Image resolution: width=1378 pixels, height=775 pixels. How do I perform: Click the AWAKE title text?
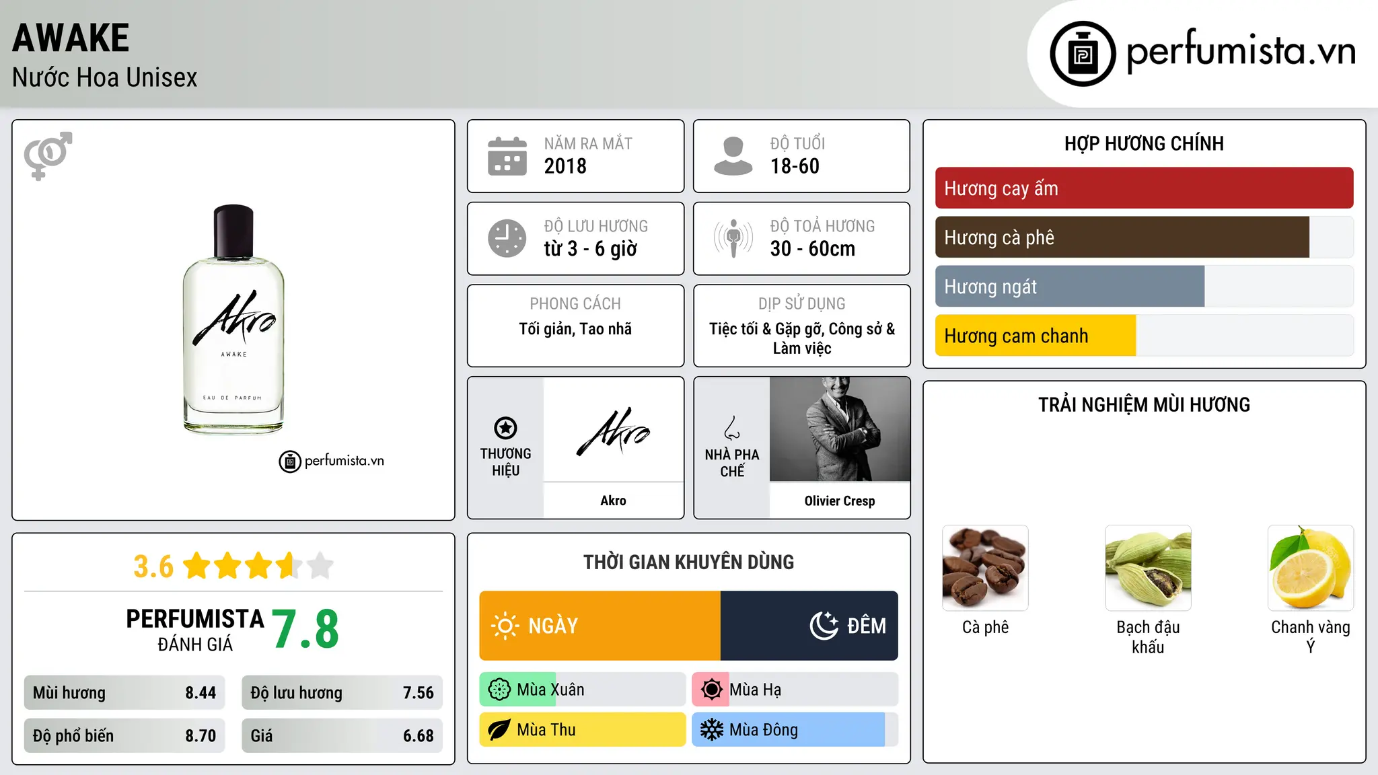click(x=71, y=38)
